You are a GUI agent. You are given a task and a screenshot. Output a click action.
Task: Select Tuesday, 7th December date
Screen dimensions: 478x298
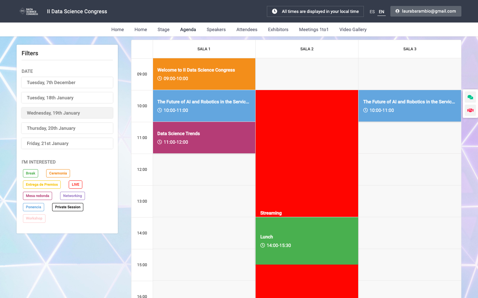point(67,82)
